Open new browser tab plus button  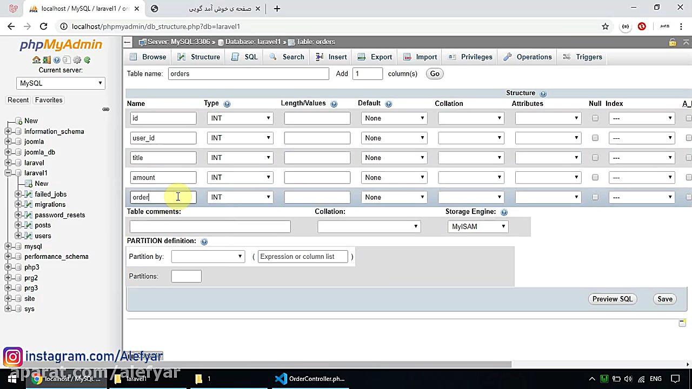click(277, 9)
